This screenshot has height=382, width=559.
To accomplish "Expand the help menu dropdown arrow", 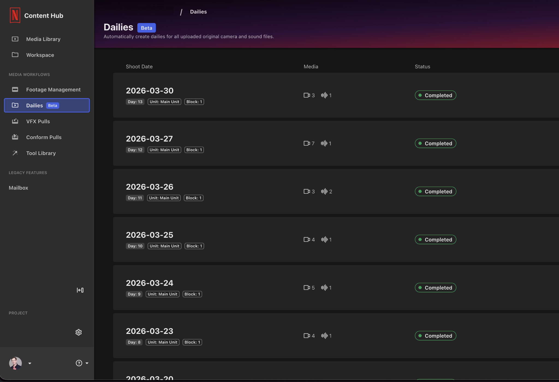I will tap(87, 363).
